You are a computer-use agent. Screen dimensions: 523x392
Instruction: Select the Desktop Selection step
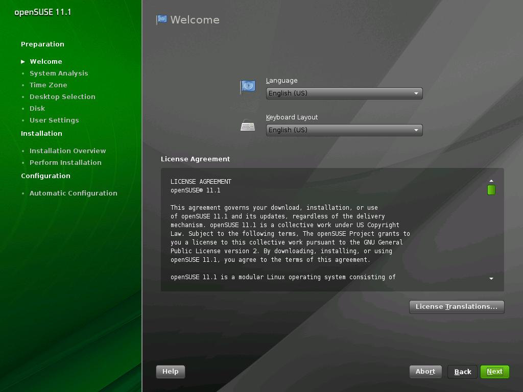point(62,96)
